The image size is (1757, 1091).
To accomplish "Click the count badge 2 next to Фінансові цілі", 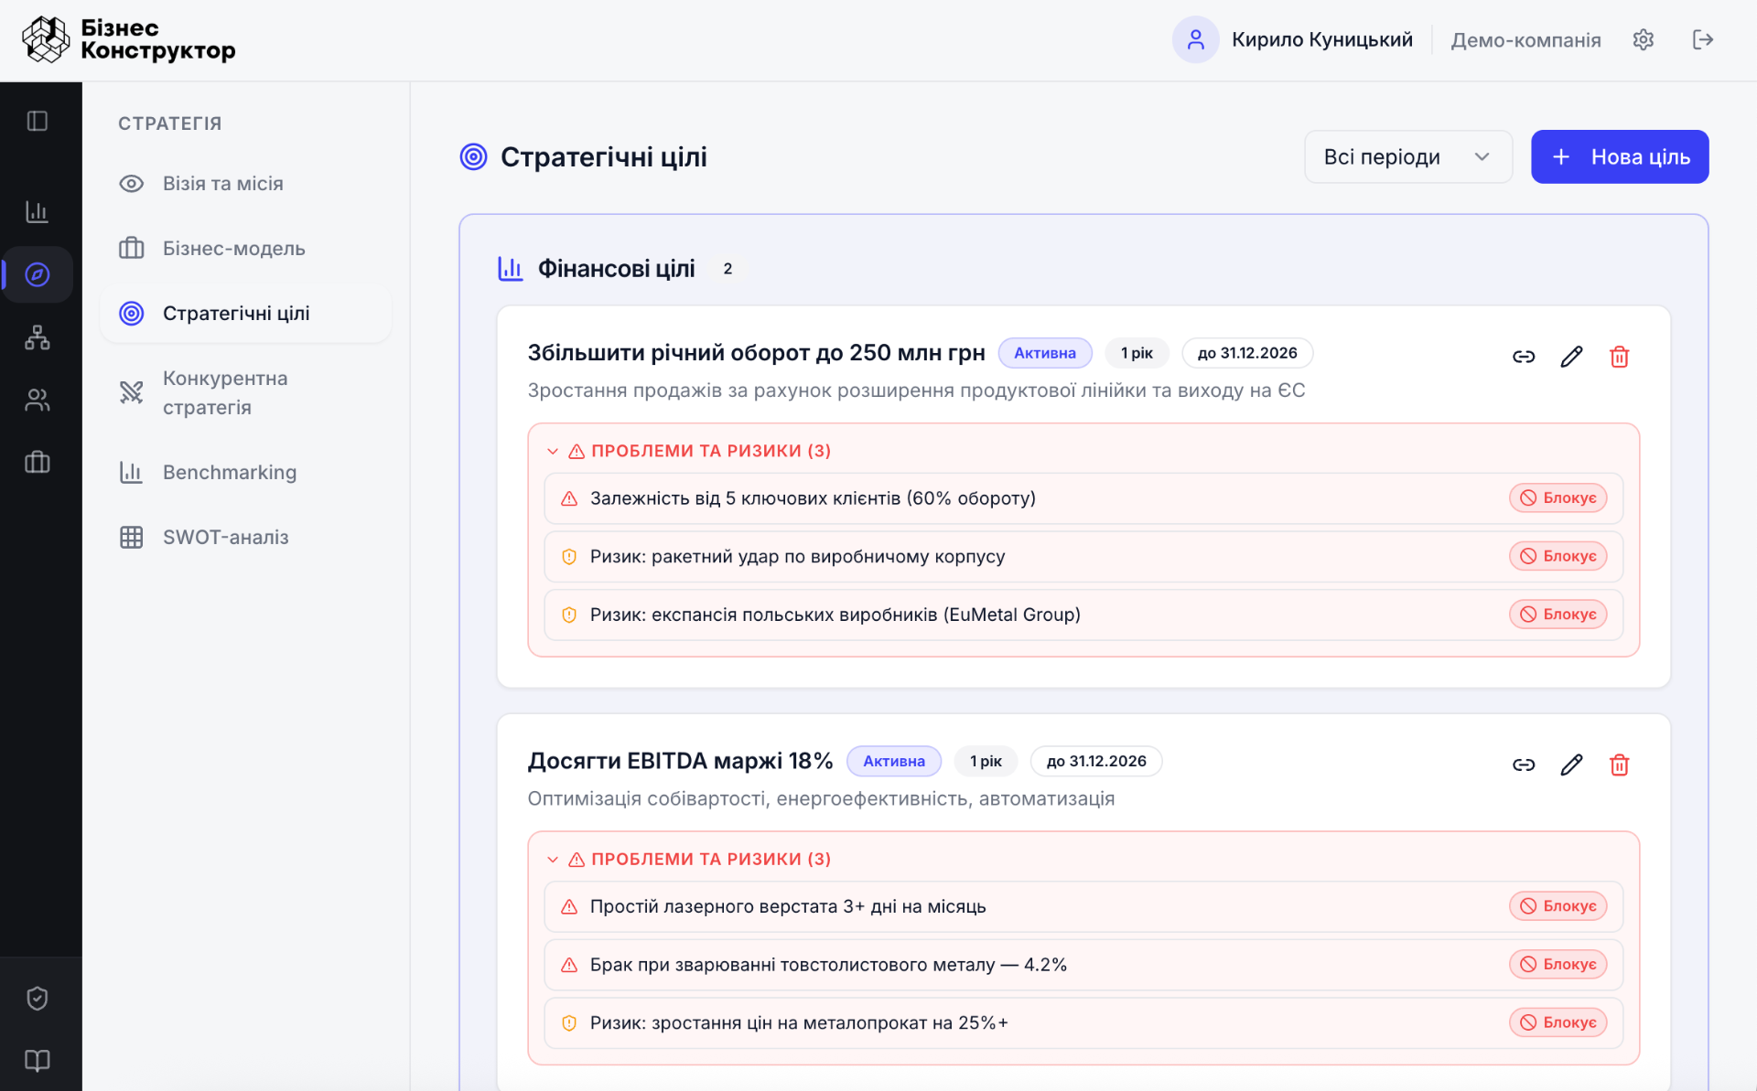I will click(x=728, y=269).
